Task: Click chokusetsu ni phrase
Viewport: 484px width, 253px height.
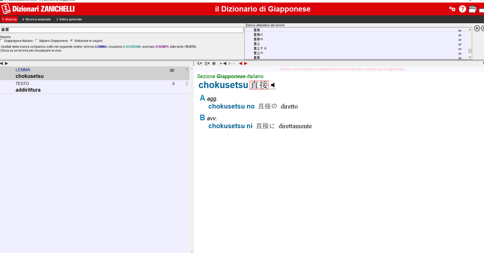Action: pyautogui.click(x=230, y=126)
